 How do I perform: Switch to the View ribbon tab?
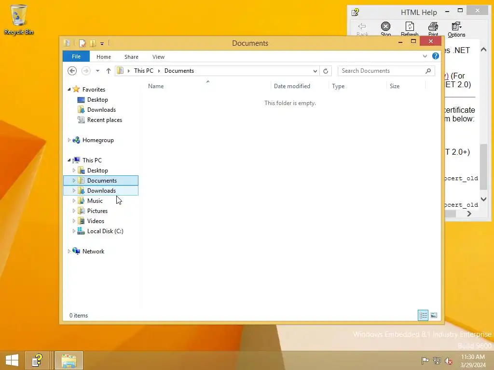click(158, 57)
